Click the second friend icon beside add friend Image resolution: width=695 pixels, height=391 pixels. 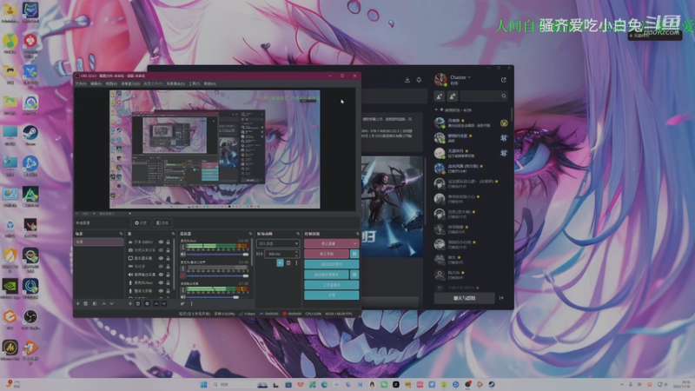(453, 96)
